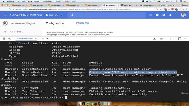This screenshot has width=189, height=106.
Task: Open Marketplace in the Kubernetes Engine sidebar
Action: (x=16, y=32)
